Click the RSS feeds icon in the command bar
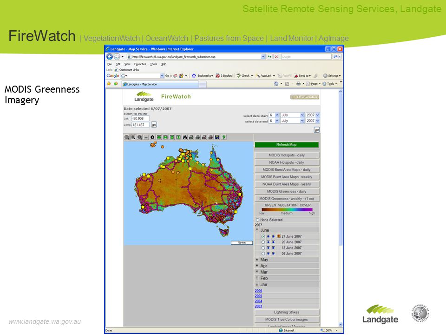The width and height of the screenshot is (446, 335). coord(287,84)
